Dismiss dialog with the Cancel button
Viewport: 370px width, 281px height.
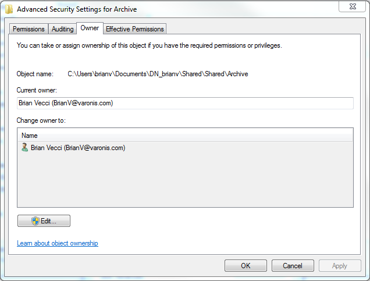293,266
